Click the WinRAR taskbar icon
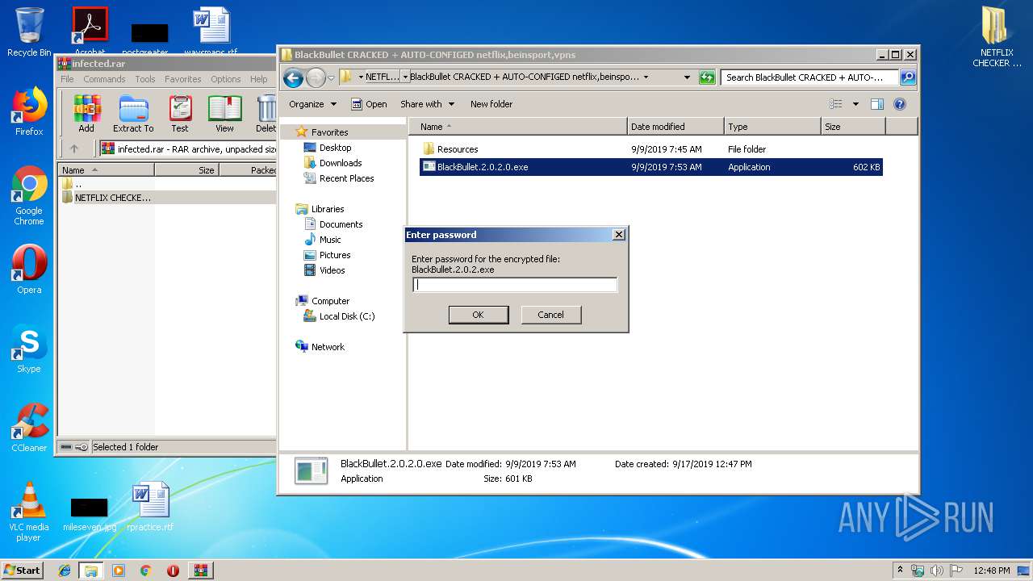Image resolution: width=1033 pixels, height=581 pixels. (200, 571)
